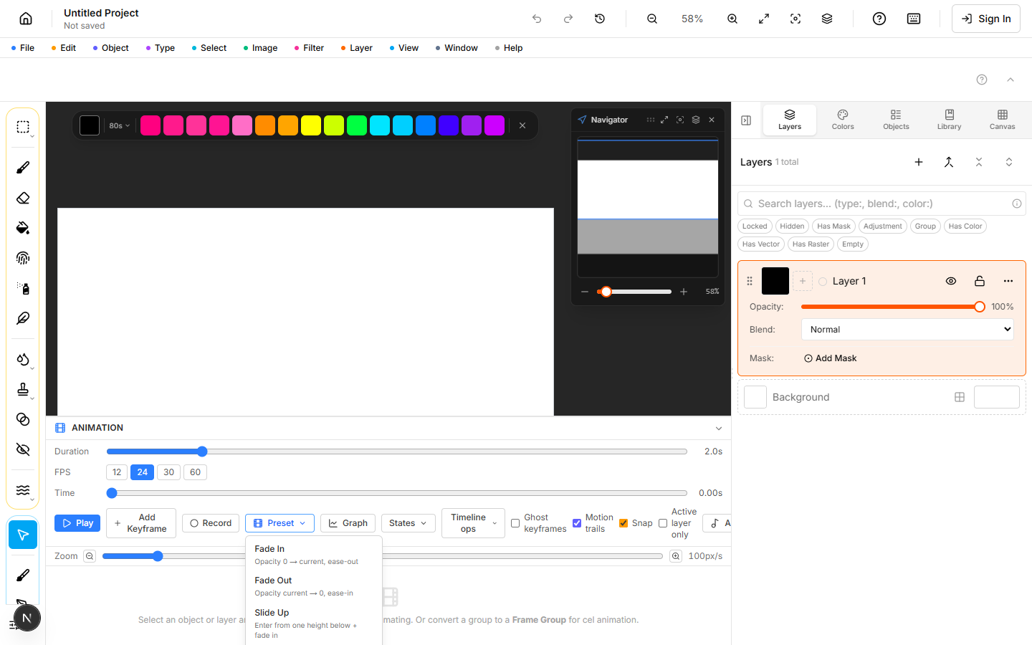Open the Graph editor button
The height and width of the screenshot is (645, 1032).
click(x=348, y=523)
